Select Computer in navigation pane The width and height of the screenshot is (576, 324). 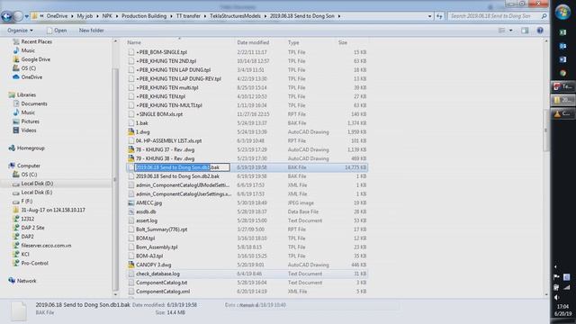coord(29,166)
